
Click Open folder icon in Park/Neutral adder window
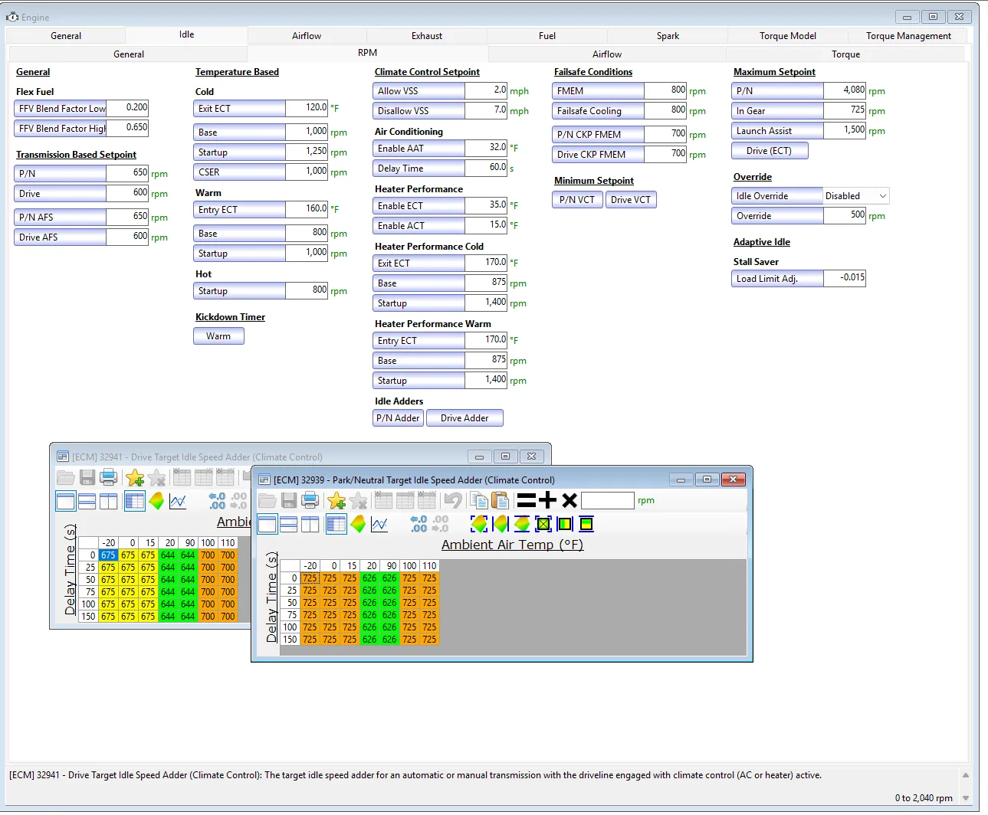click(x=268, y=501)
